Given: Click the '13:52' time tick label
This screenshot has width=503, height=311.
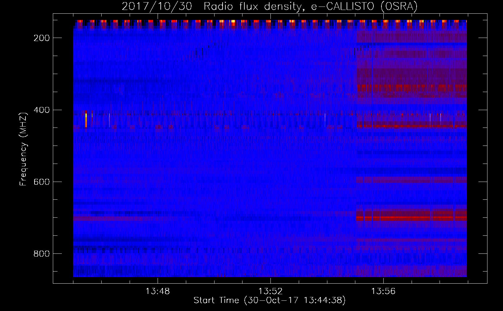Looking at the screenshot, I should click(x=270, y=291).
